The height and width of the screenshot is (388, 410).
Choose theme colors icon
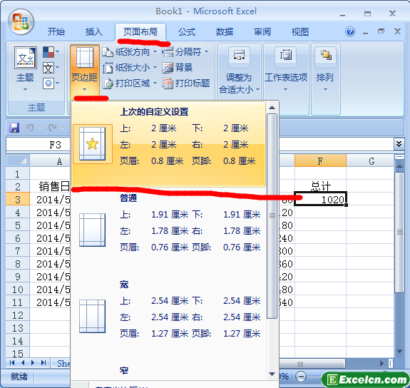click(x=51, y=52)
